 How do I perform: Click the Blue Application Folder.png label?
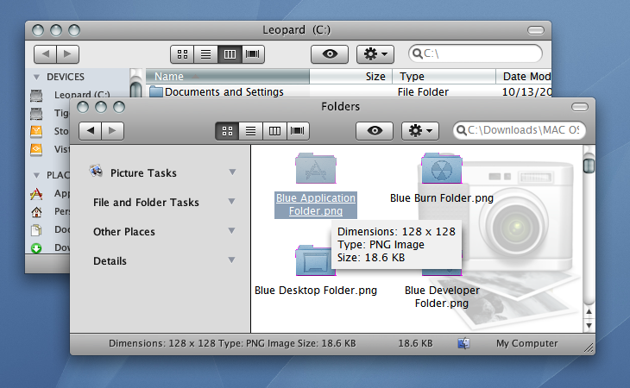316,204
